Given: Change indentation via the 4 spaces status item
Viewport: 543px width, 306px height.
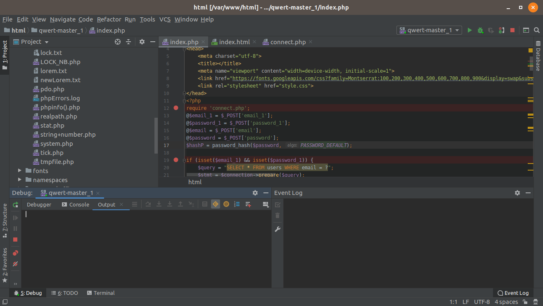Looking at the screenshot, I should (506, 302).
